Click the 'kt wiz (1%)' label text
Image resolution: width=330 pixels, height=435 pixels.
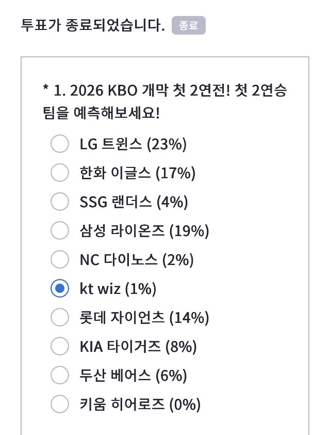(x=118, y=289)
